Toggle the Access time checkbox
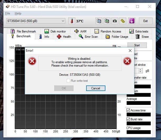Viewport: 161px width, 140px height. coord(128,110)
